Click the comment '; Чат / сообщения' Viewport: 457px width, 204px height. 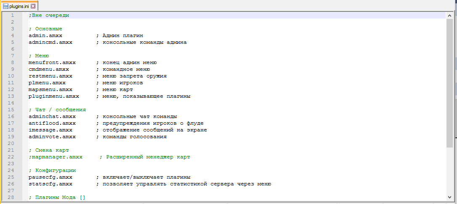57,110
